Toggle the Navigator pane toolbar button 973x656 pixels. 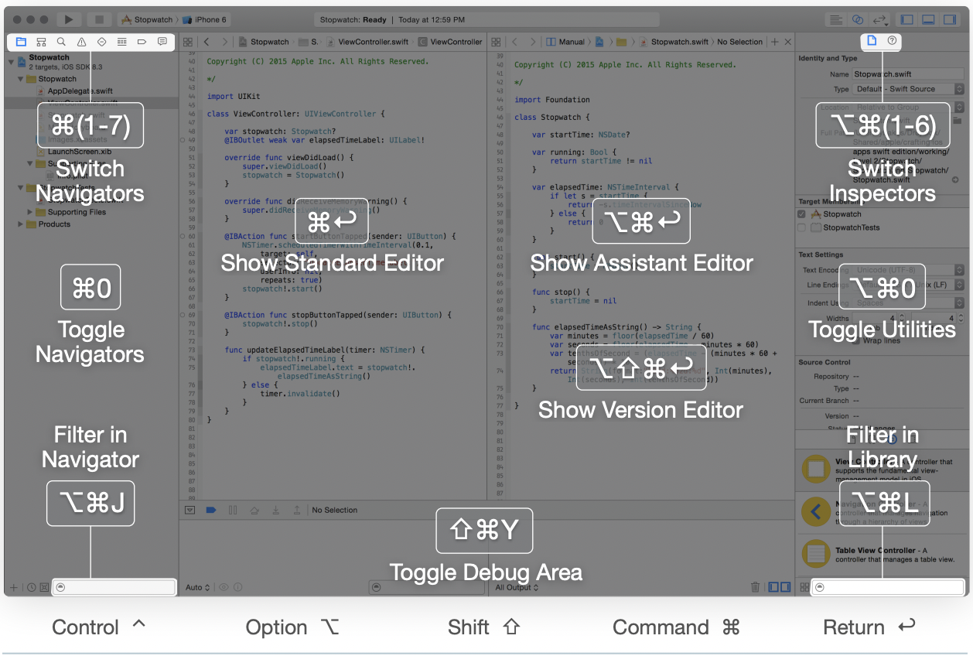click(x=907, y=19)
